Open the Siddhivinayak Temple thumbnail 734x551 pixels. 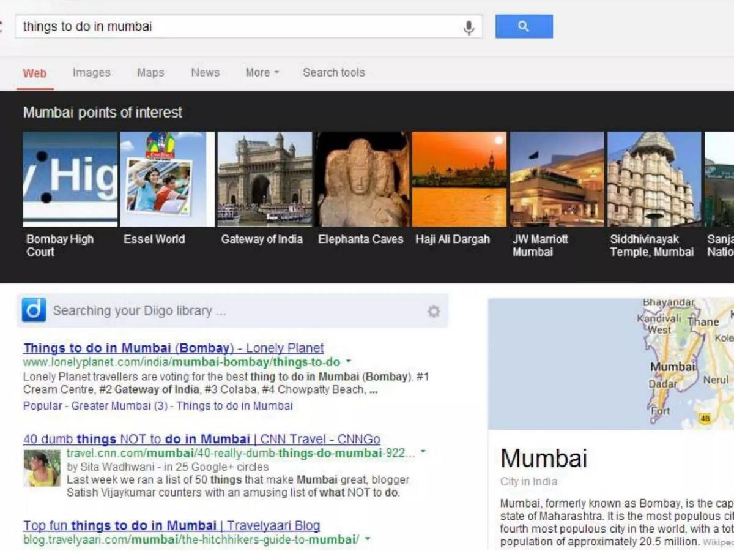click(654, 179)
